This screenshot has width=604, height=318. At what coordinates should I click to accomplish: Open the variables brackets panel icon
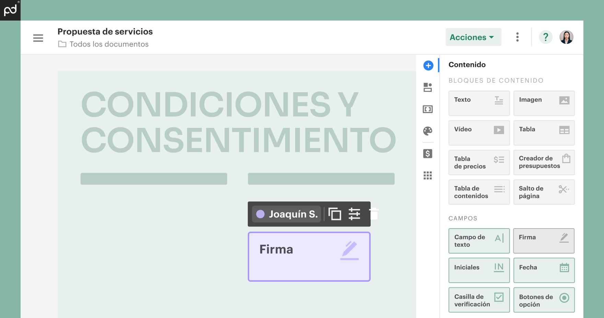click(x=428, y=109)
